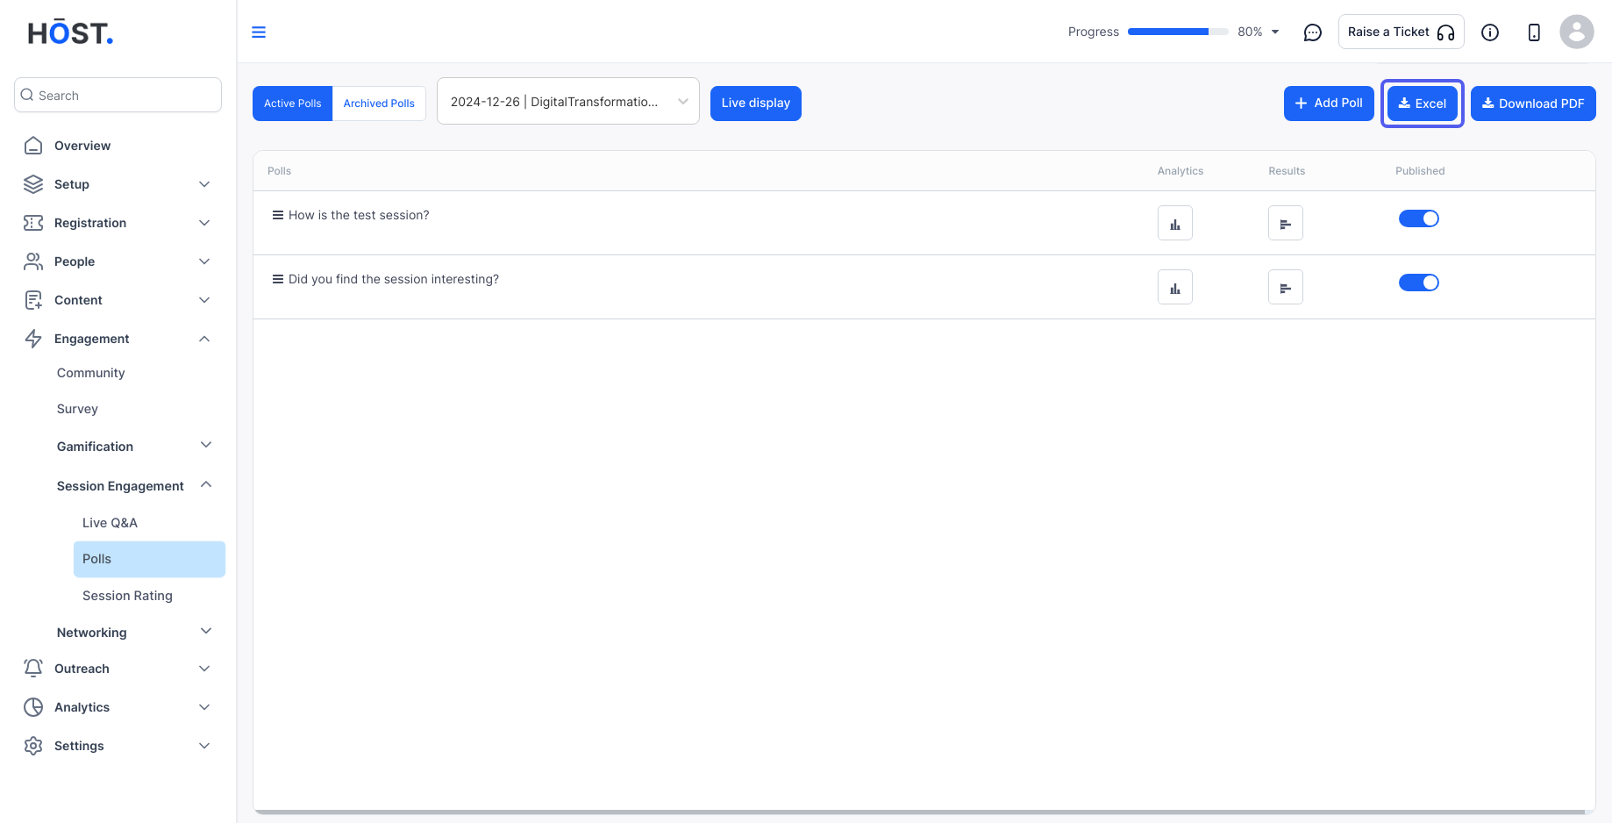Click the Analytics pie chart icon
Screen dimensions: 1612x823
tap(33, 707)
